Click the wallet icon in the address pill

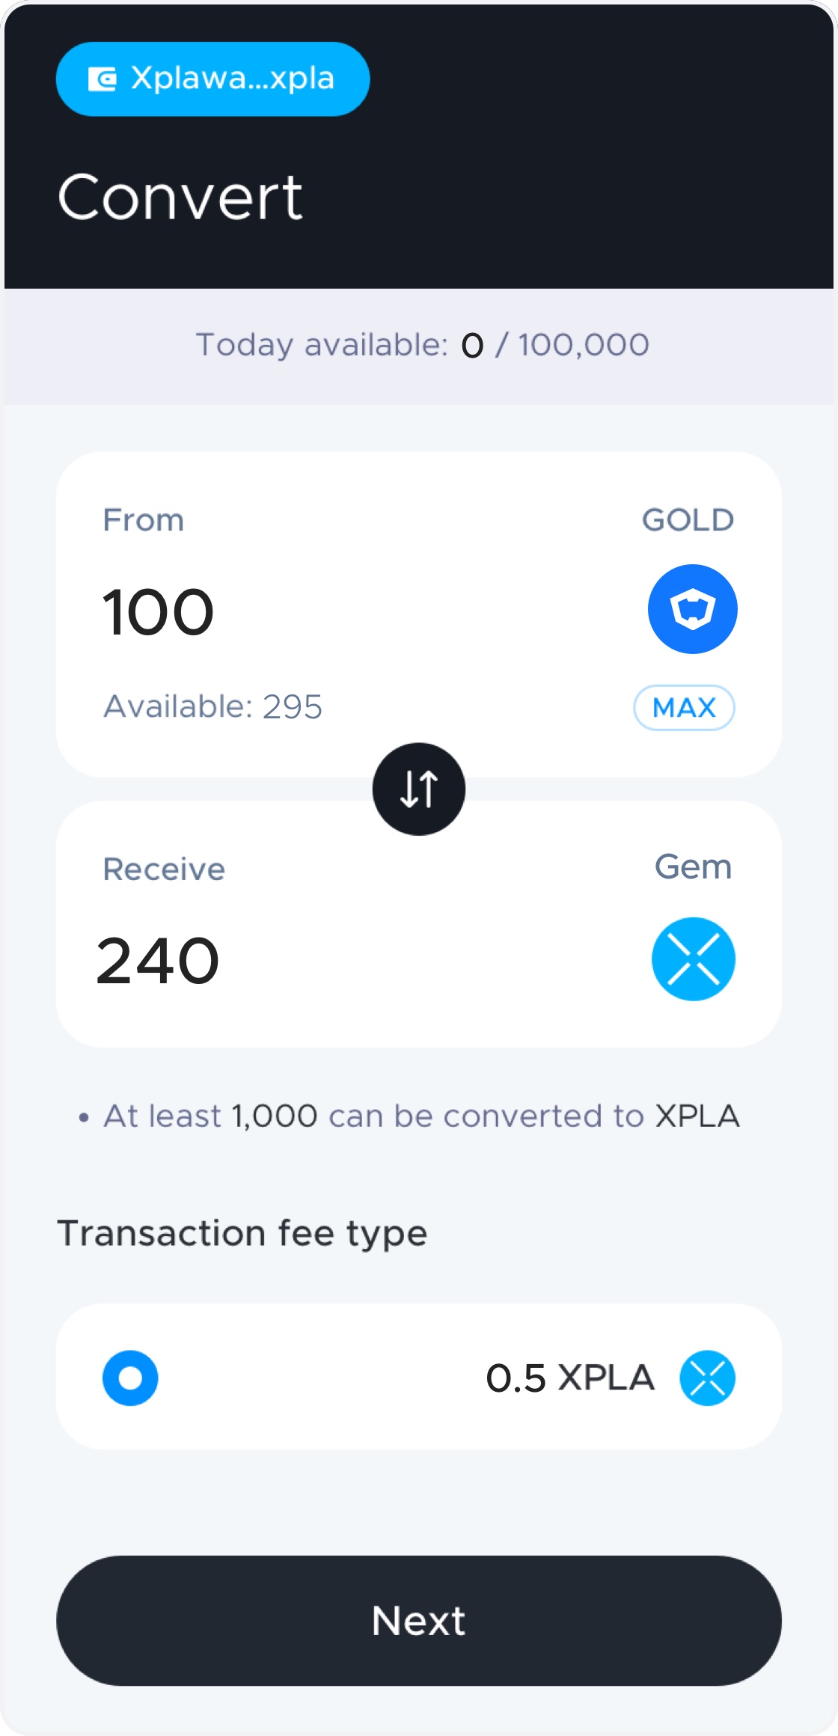coord(103,79)
